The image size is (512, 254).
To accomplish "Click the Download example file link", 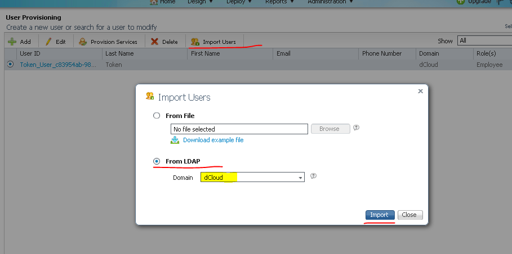I will [213, 140].
